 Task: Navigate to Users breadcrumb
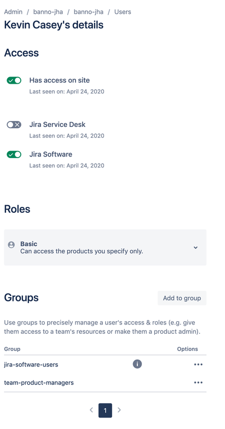tap(123, 12)
